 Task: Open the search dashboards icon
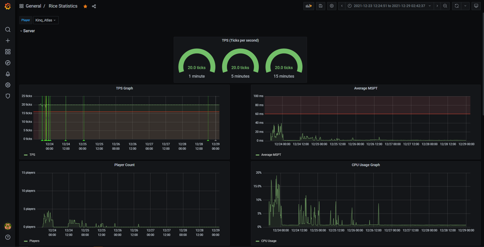tap(8, 29)
